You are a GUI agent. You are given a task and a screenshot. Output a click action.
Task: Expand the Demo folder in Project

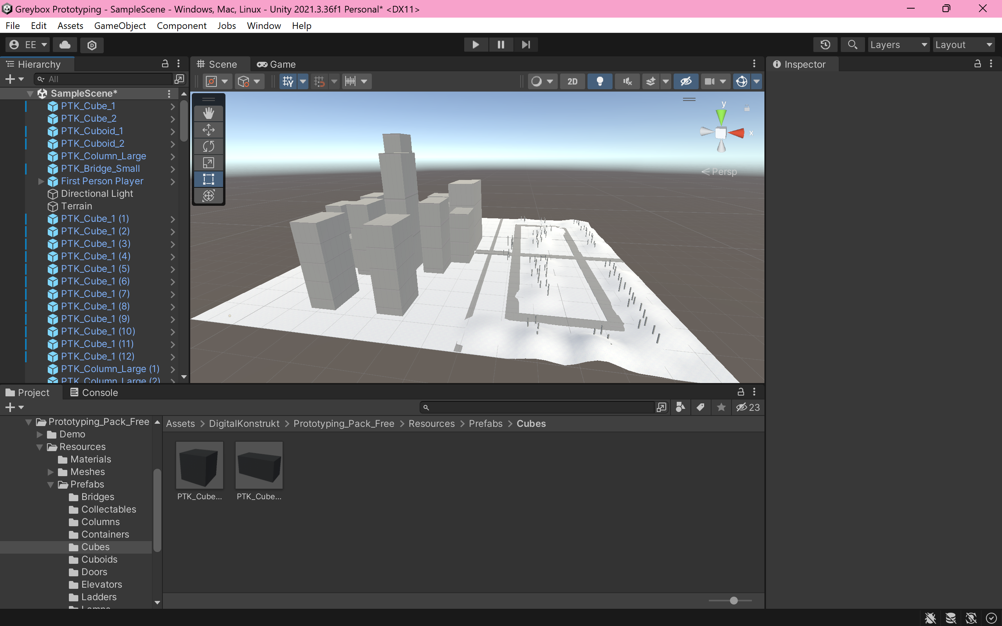(x=40, y=434)
